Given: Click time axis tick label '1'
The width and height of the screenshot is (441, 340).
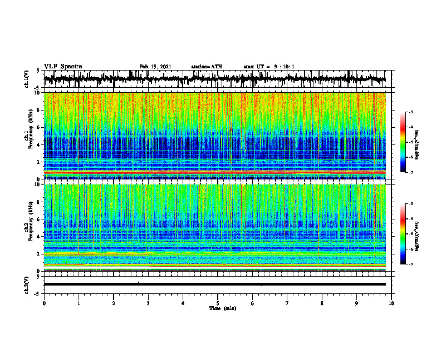Looking at the screenshot, I should [x=79, y=303].
